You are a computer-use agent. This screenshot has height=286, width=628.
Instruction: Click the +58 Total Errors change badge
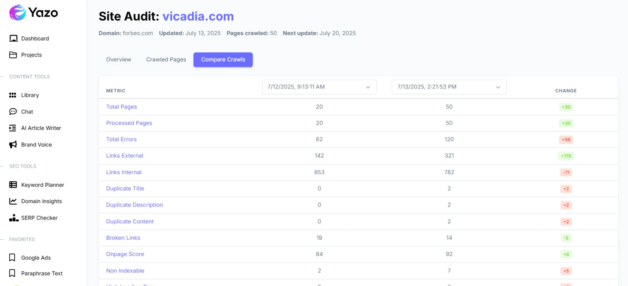(x=566, y=140)
